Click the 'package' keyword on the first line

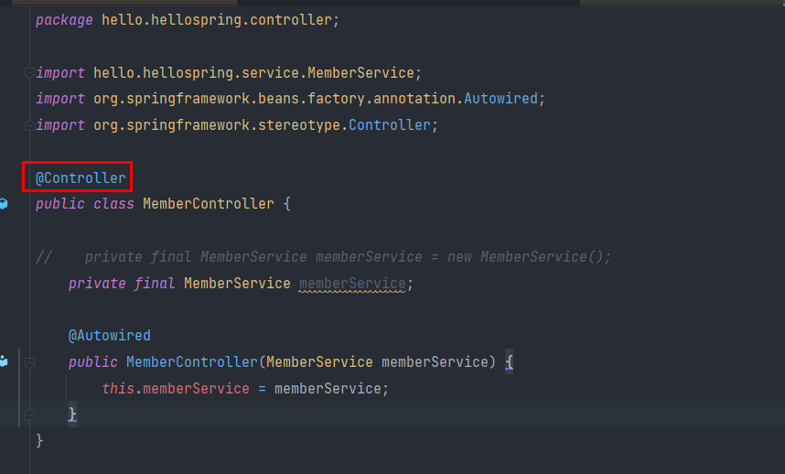64,20
